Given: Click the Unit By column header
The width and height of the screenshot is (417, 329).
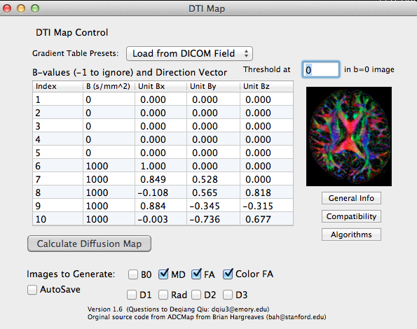Looking at the screenshot, I should [x=213, y=86].
